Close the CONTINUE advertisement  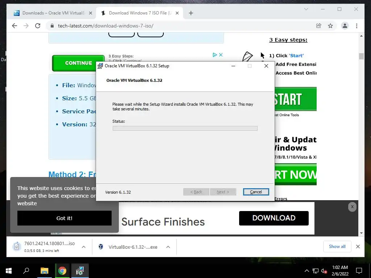pyautogui.click(x=221, y=55)
